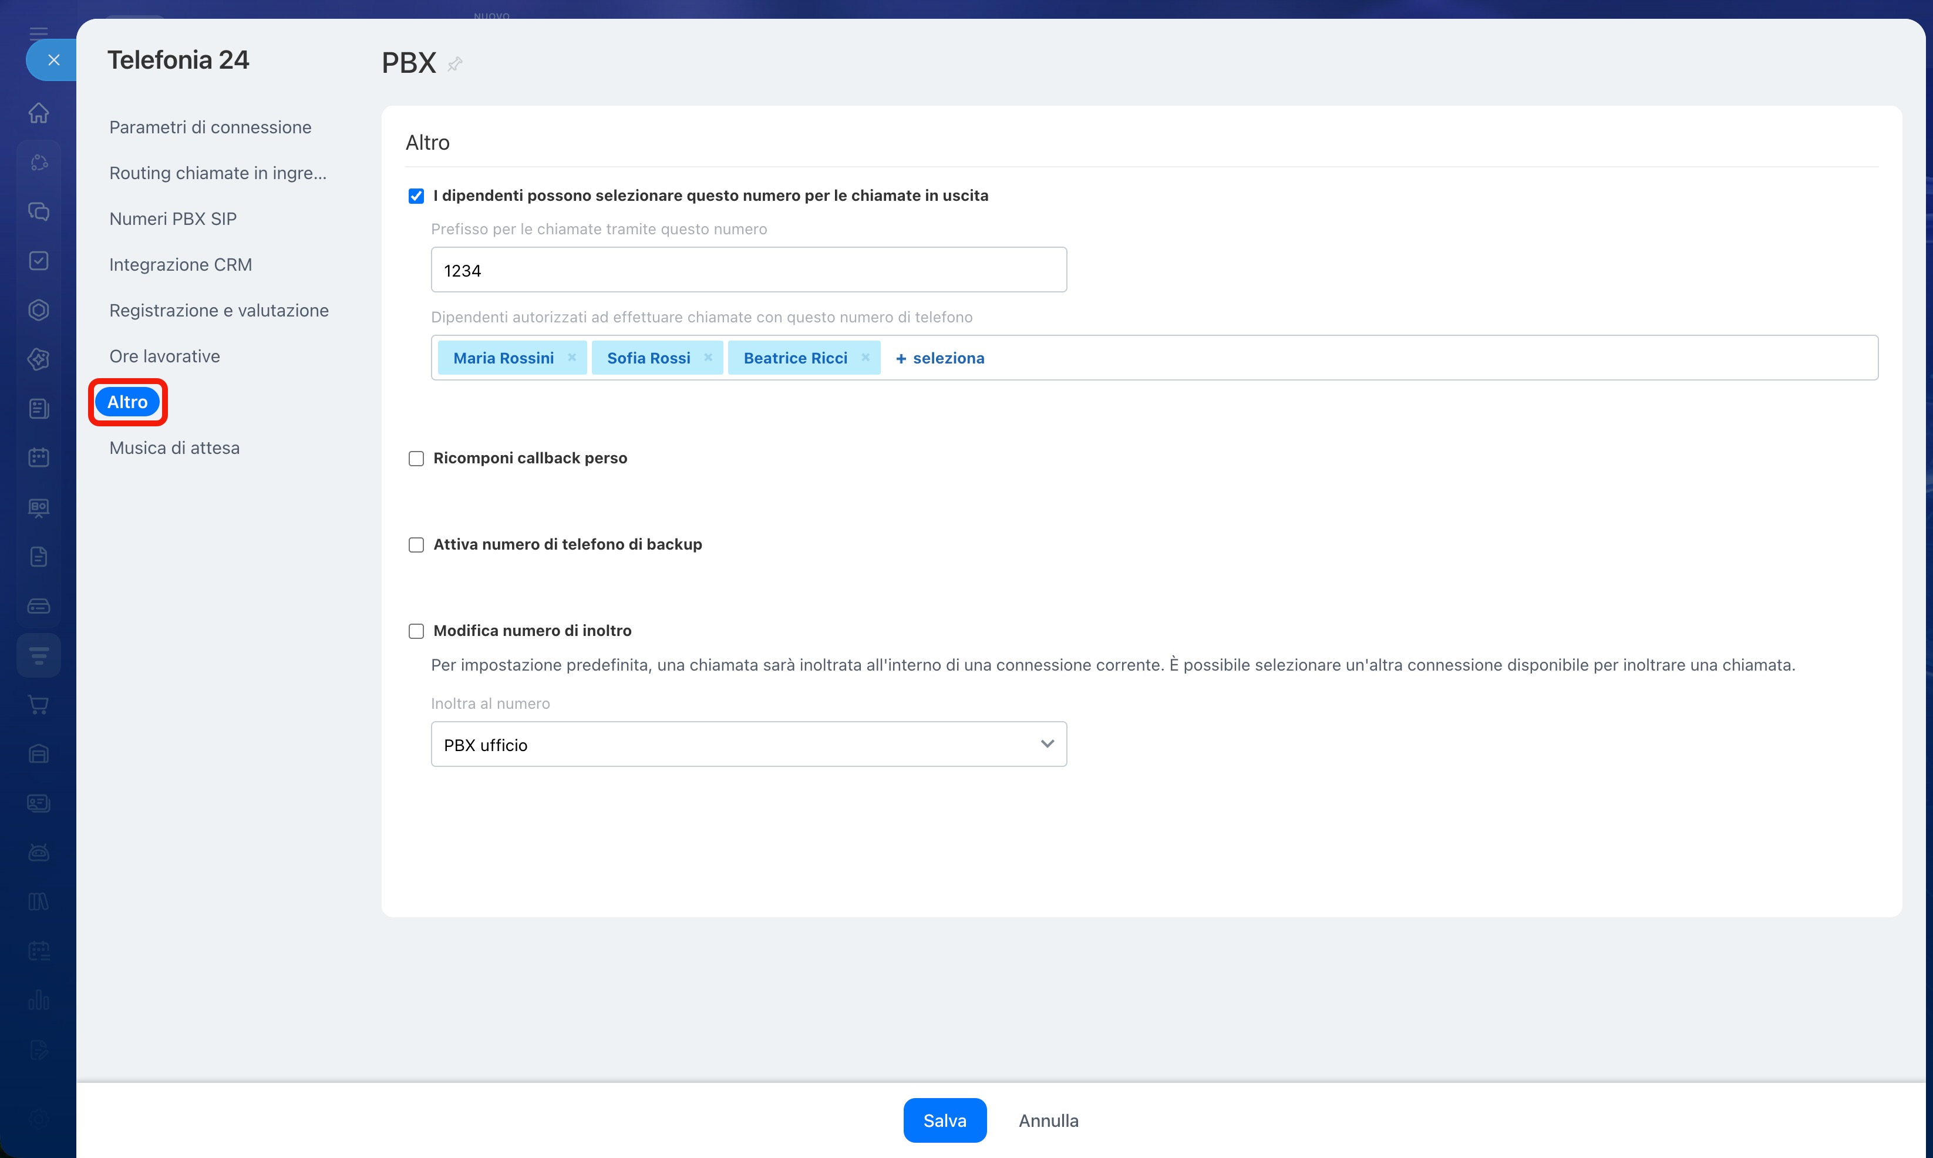Open the contact card icon in sidebar
Image resolution: width=1933 pixels, height=1158 pixels.
(x=38, y=803)
